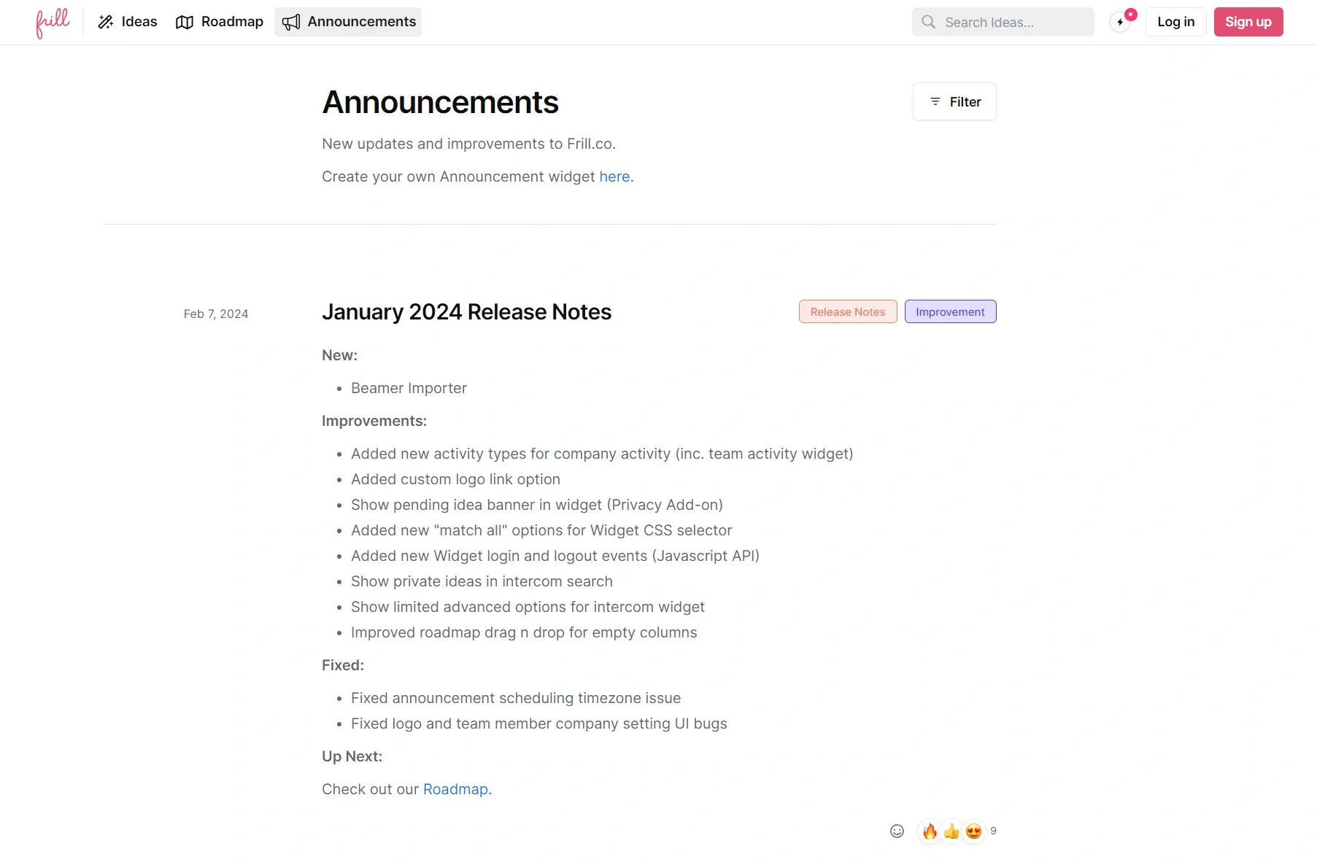Open the lightning power-up icon
This screenshot has width=1317, height=865.
(x=1121, y=23)
